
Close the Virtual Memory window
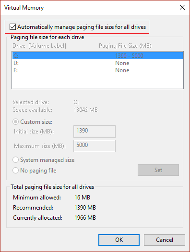point(182,7)
